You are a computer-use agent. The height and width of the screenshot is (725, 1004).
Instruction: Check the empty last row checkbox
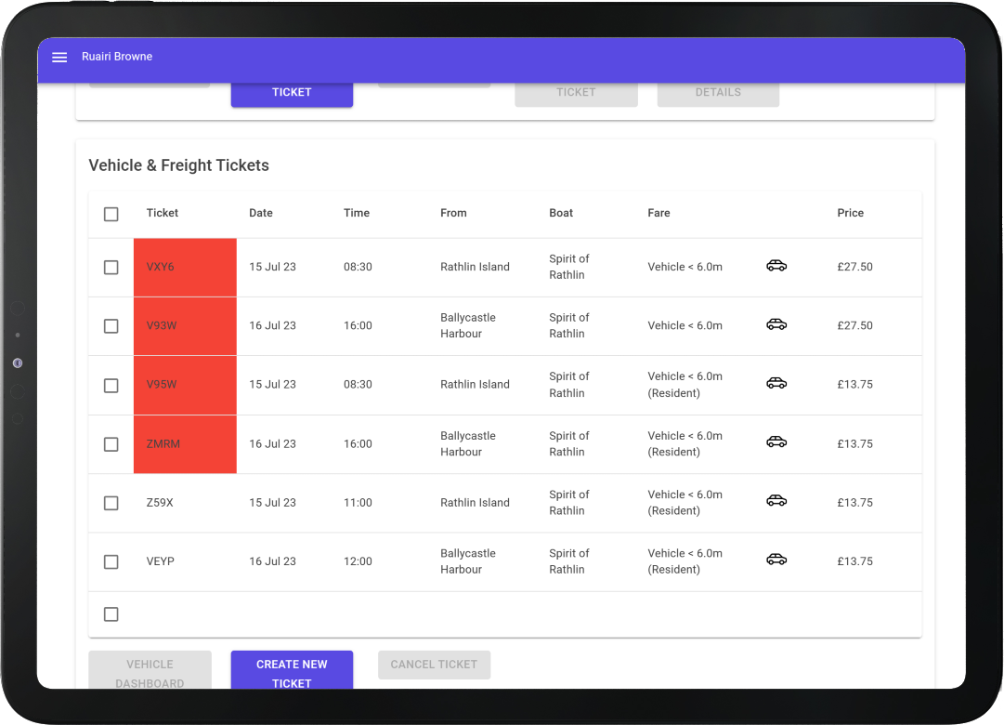click(x=111, y=614)
